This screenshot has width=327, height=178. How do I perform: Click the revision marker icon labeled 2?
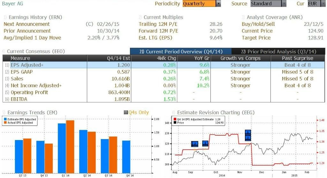[x=195, y=144]
